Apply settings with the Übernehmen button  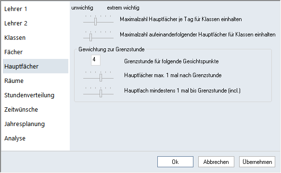(257, 162)
